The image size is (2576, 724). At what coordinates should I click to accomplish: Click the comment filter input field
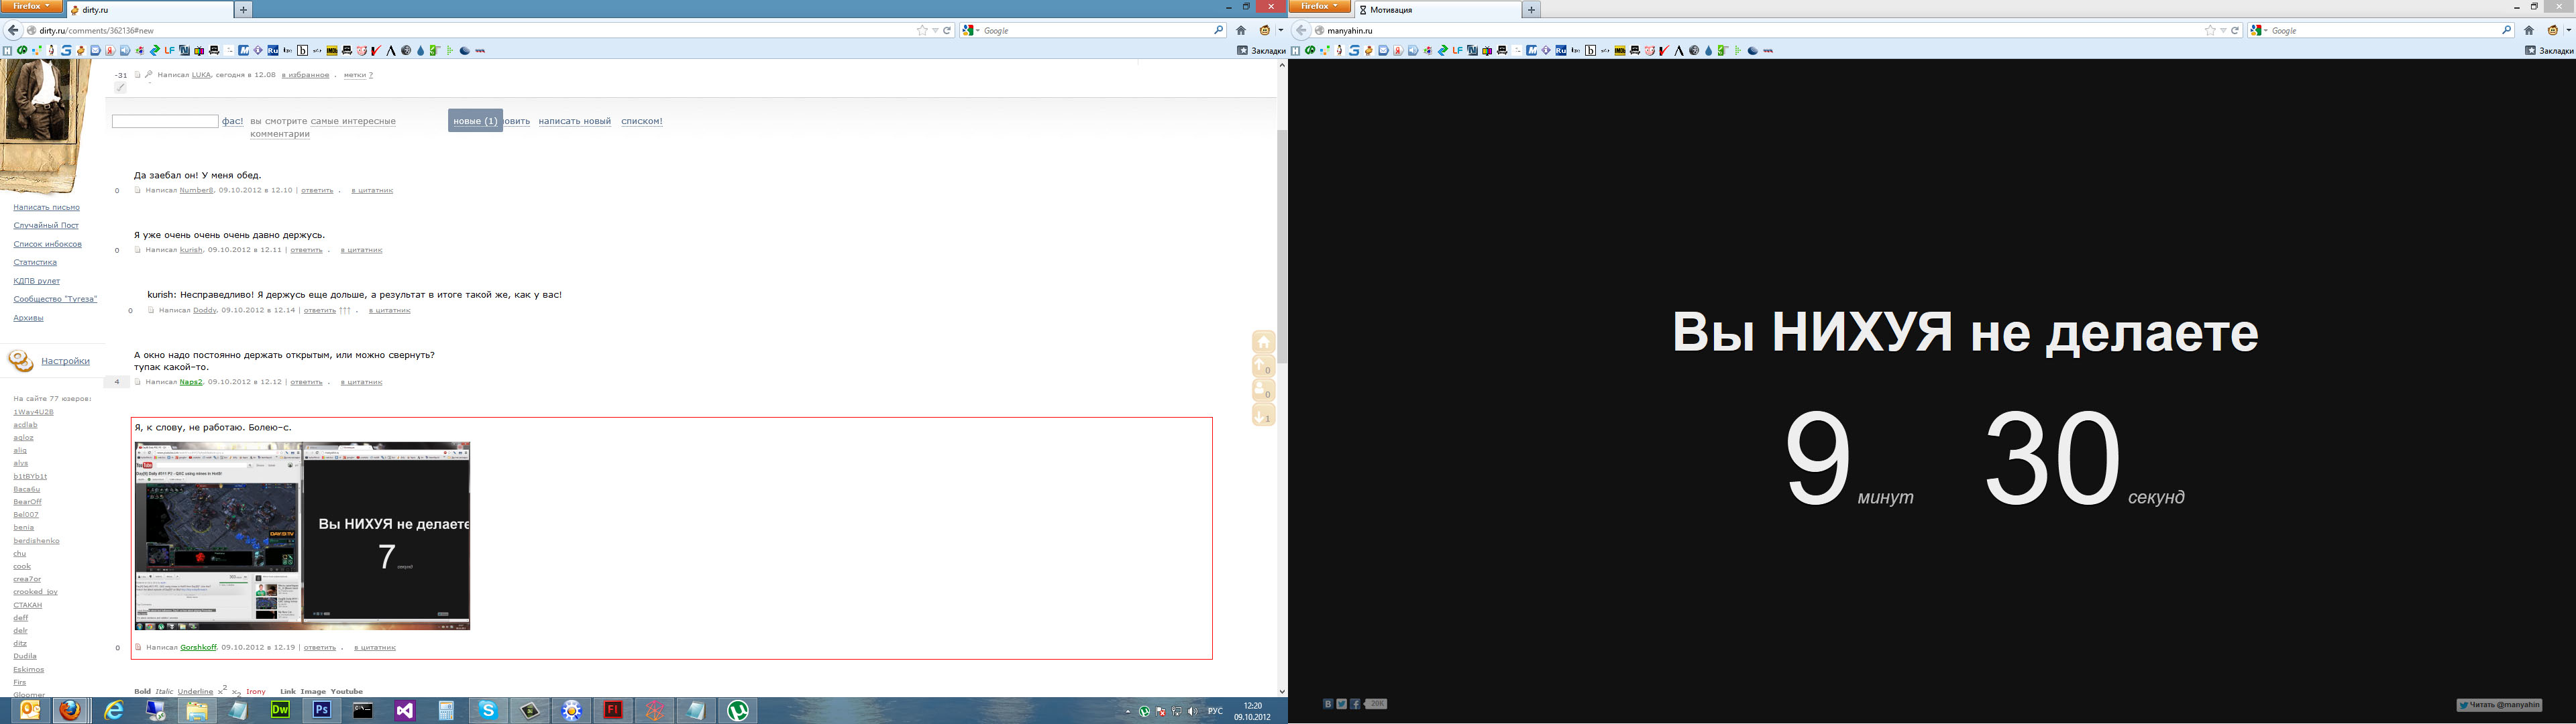coord(165,121)
